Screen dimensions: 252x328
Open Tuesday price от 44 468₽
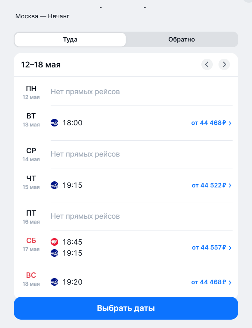(209, 123)
